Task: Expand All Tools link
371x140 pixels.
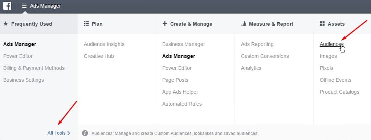Action: coord(56,133)
